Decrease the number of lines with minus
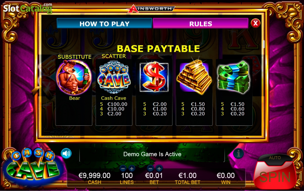The image size is (304, 191). tap(123, 168)
